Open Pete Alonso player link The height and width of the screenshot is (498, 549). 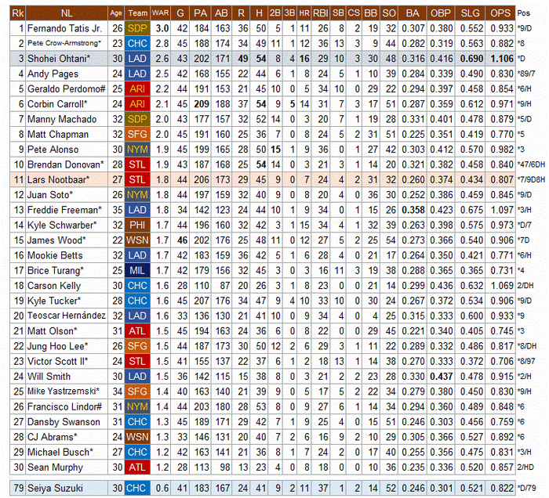pos(53,150)
